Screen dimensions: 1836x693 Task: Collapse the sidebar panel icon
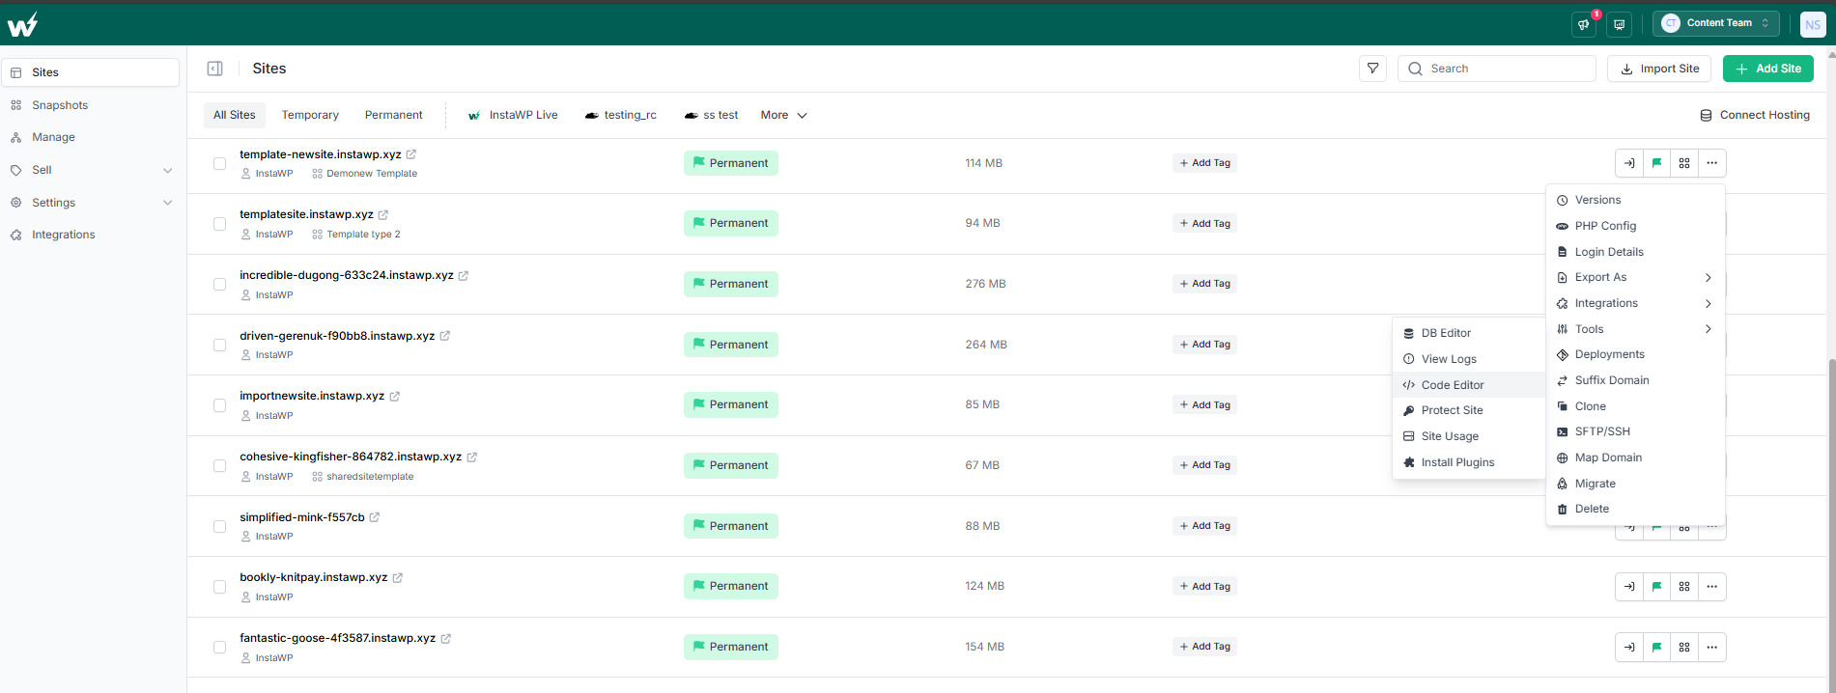pyautogui.click(x=215, y=69)
